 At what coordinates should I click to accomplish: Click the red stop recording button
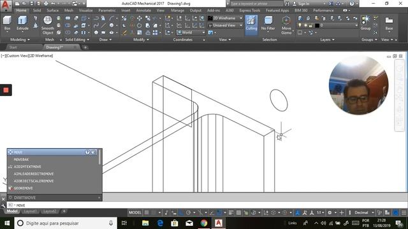(6, 90)
